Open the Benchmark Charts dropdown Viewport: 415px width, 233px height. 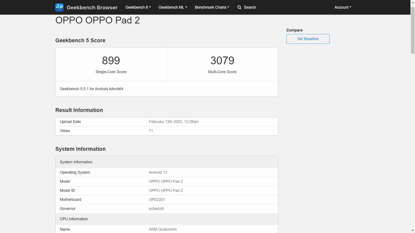tap(212, 7)
